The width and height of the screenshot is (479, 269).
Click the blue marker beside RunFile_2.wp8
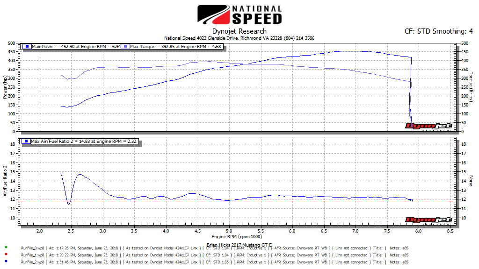point(6,261)
